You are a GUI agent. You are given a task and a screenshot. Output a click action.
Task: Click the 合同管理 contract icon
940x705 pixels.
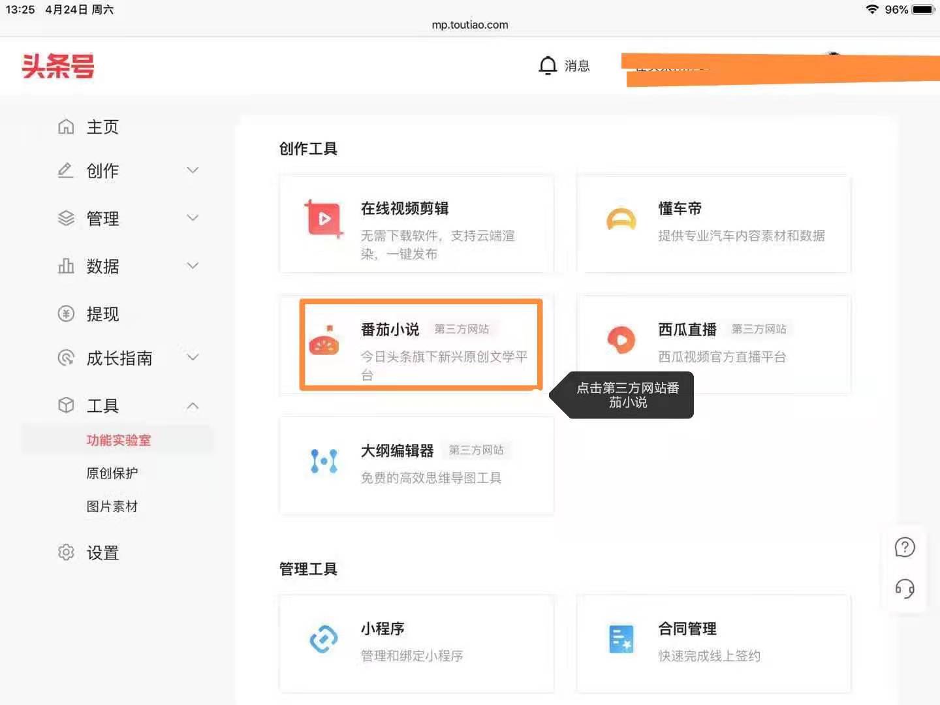coord(621,640)
